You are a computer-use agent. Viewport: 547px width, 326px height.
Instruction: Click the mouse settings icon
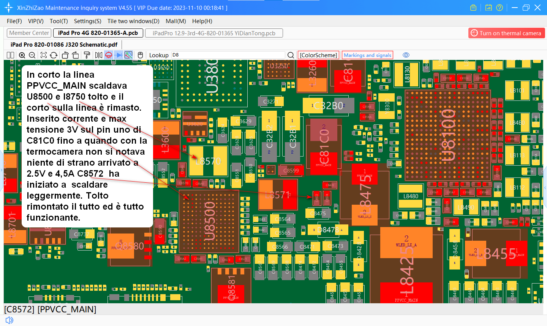point(140,55)
